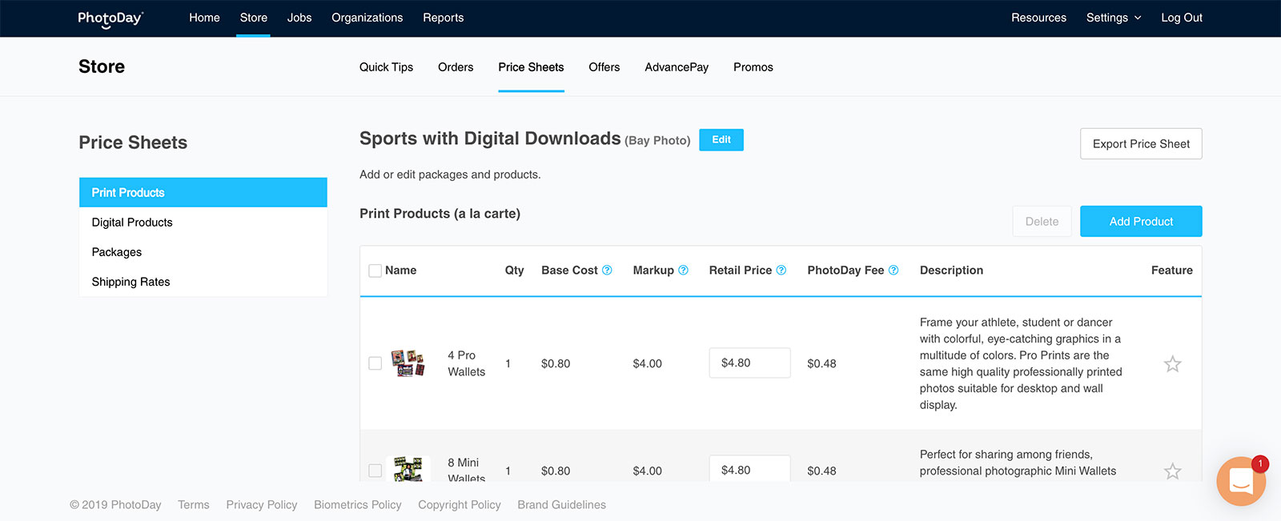Open the Biometrics Policy footer link
1281x521 pixels.
pos(358,505)
